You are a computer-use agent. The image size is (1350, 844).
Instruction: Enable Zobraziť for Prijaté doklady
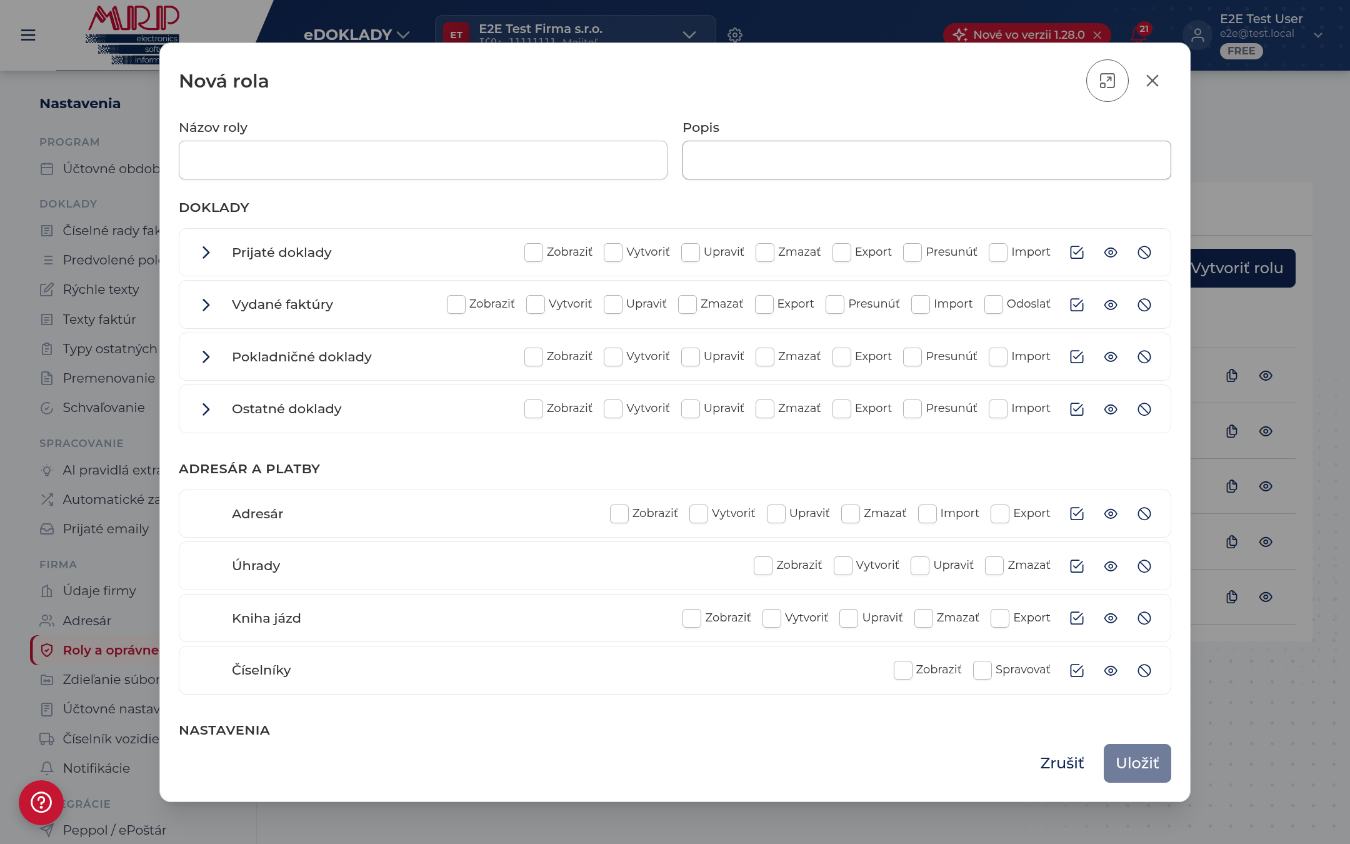pyautogui.click(x=533, y=253)
